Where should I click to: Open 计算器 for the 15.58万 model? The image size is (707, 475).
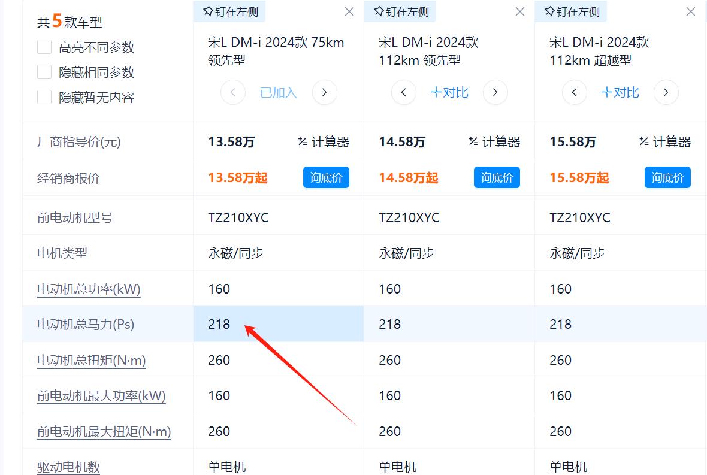[x=665, y=142]
